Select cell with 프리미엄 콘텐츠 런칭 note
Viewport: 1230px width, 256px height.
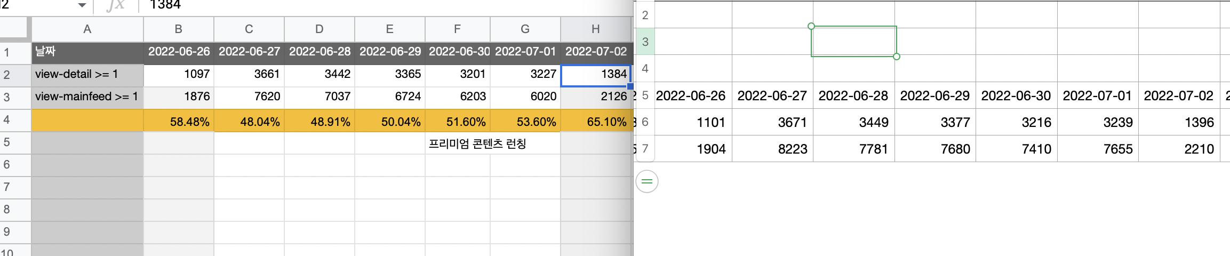click(x=477, y=143)
